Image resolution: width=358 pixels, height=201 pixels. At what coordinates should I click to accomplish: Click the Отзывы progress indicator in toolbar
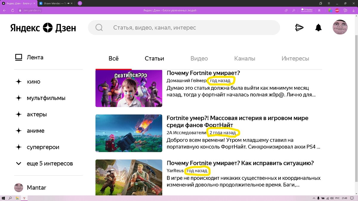[x=306, y=10]
